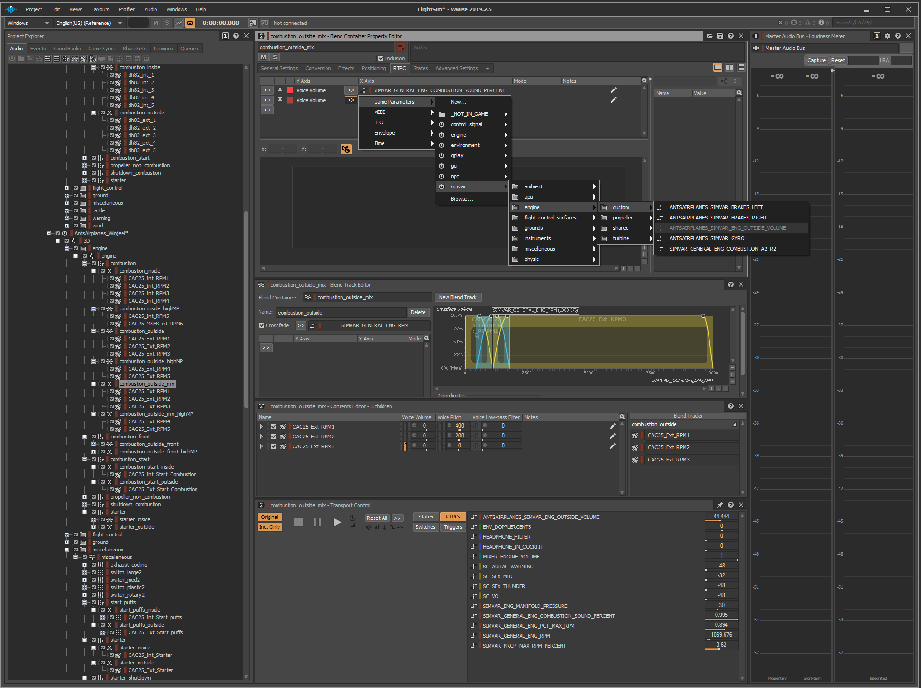Toggle the Mute M button in Property Editor
Image resolution: width=921 pixels, height=688 pixels.
[x=263, y=57]
